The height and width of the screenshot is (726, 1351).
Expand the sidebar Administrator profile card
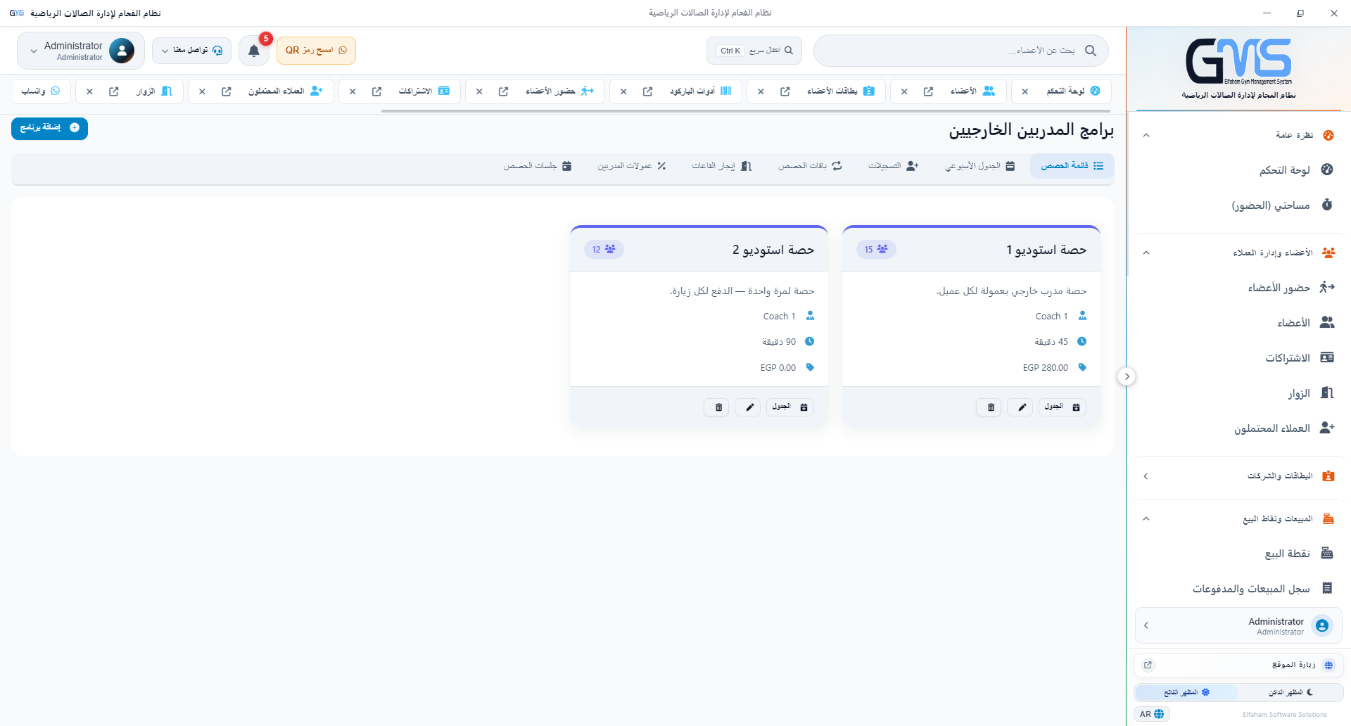(x=1238, y=625)
